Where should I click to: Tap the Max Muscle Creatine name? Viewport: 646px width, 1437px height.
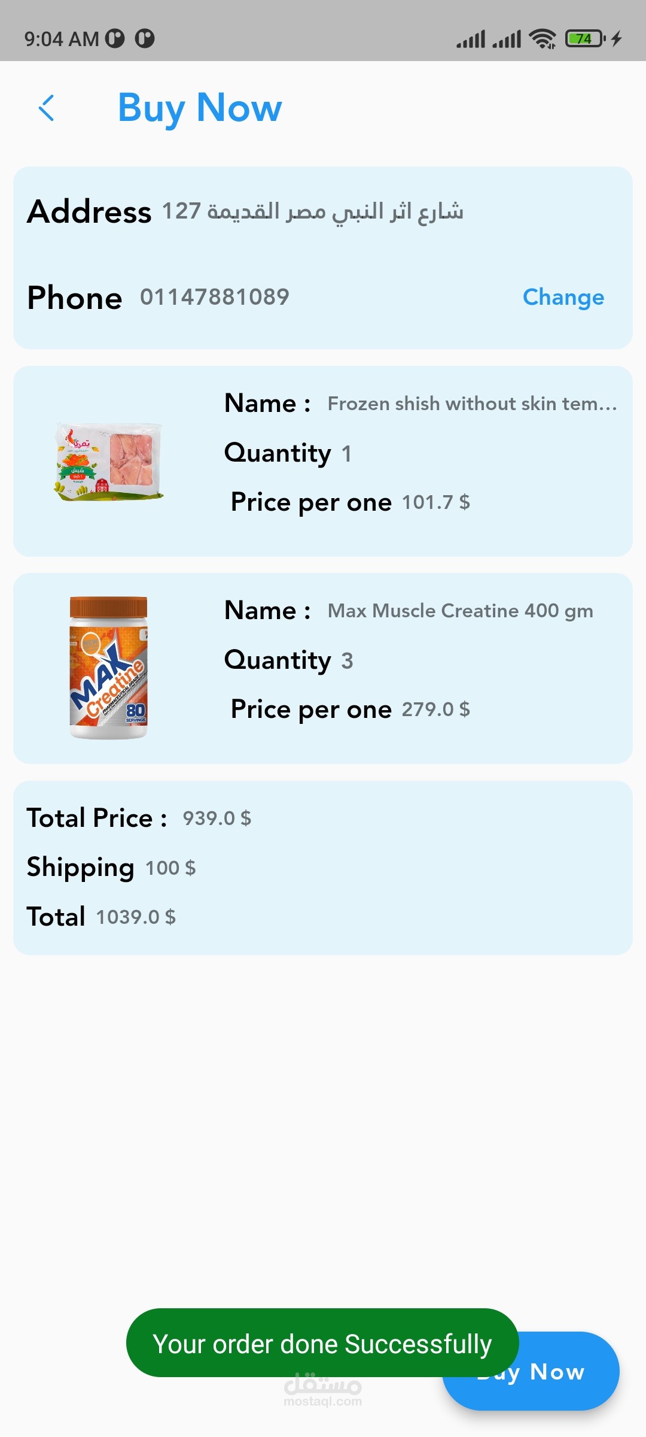tap(460, 611)
